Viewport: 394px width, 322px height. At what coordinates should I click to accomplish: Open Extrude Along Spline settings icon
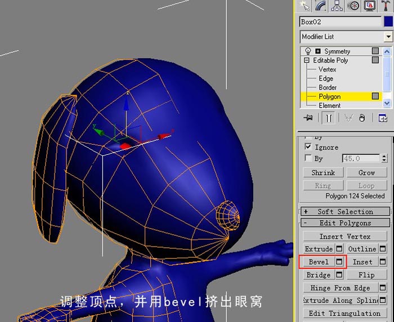click(x=383, y=301)
